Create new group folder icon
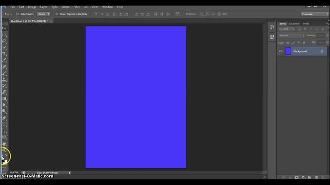 click(309, 177)
